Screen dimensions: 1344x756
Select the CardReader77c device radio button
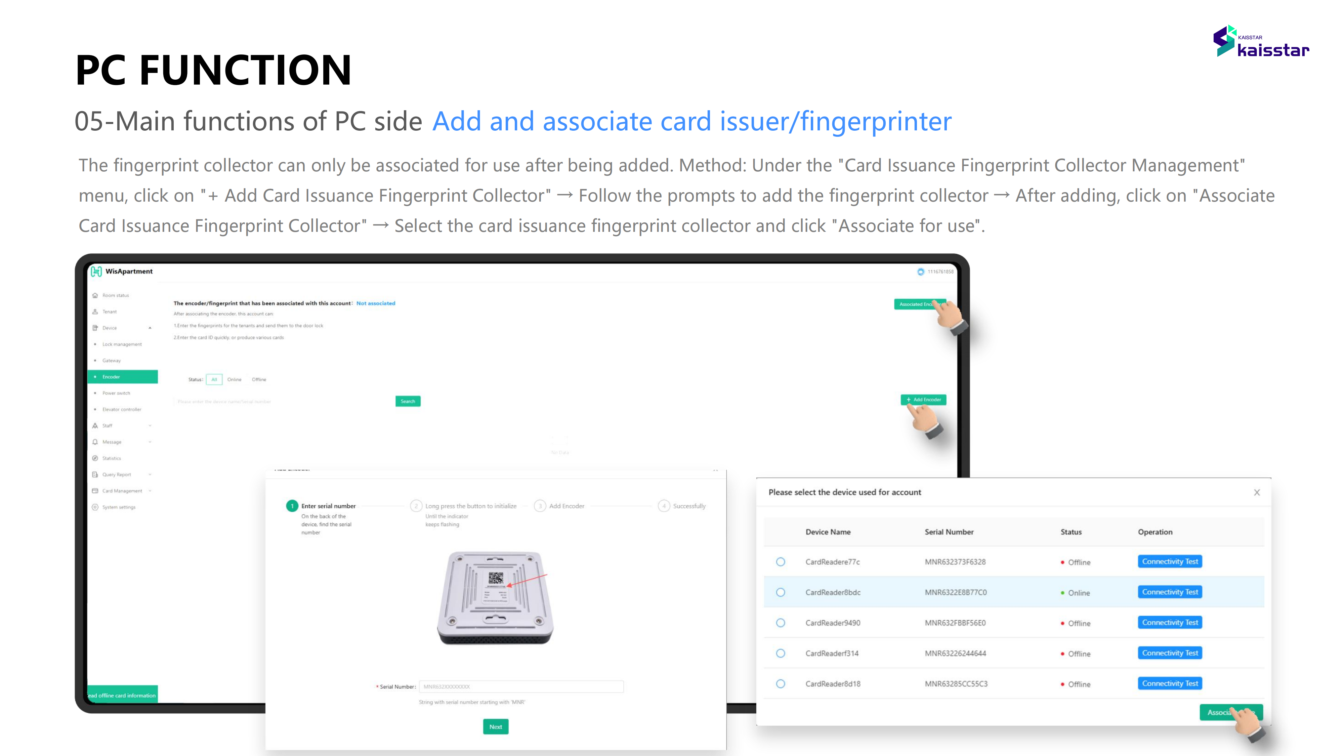pyautogui.click(x=780, y=561)
